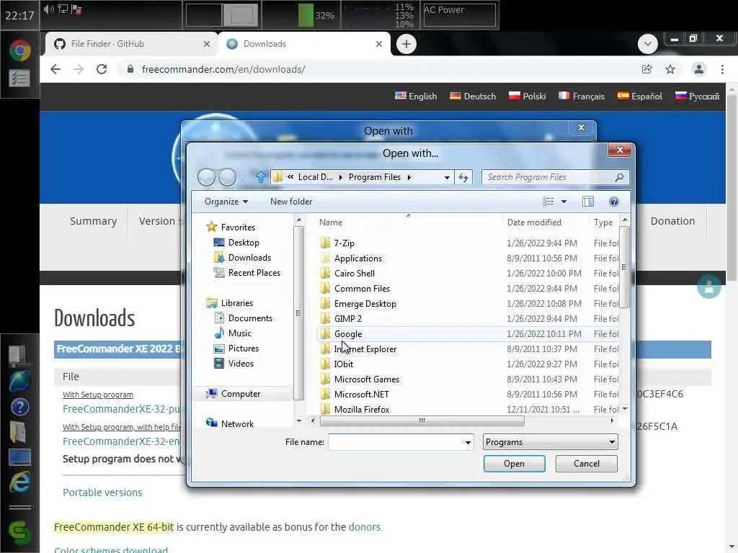This screenshot has width=738, height=553.
Task: Click the file list vertical scrollbar thumb
Action: (624, 267)
